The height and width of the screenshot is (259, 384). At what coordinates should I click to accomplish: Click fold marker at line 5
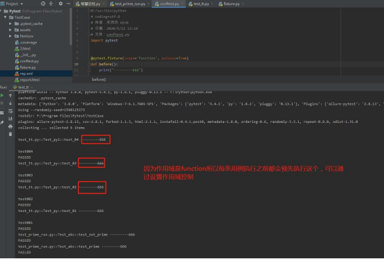tap(89, 35)
